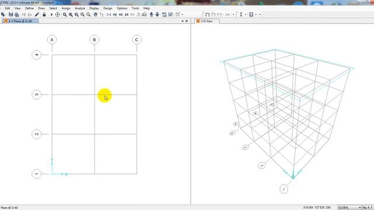Click the circled play Model-Alive icon
The height and width of the screenshot is (210, 374).
coord(57,15)
